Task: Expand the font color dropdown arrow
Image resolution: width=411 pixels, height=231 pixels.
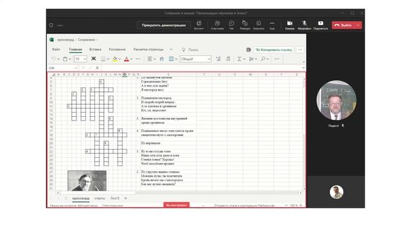Action: 131,59
